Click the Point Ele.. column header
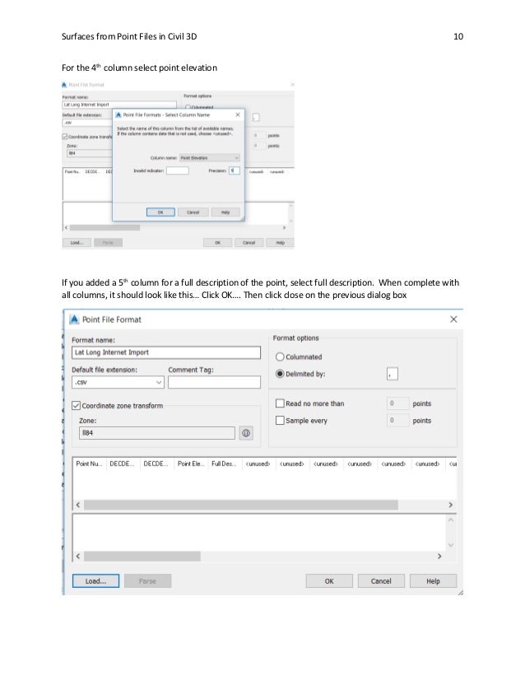 click(x=191, y=463)
